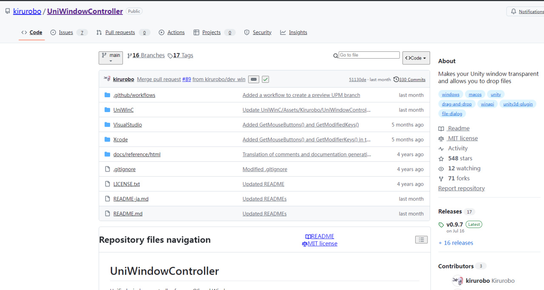
Task: Open kirurobo contributor profile avatar
Action: pyautogui.click(x=457, y=281)
